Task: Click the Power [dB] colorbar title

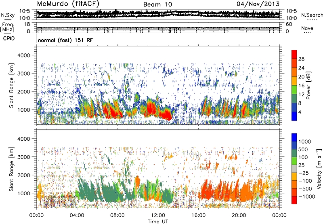Action: pos(308,85)
